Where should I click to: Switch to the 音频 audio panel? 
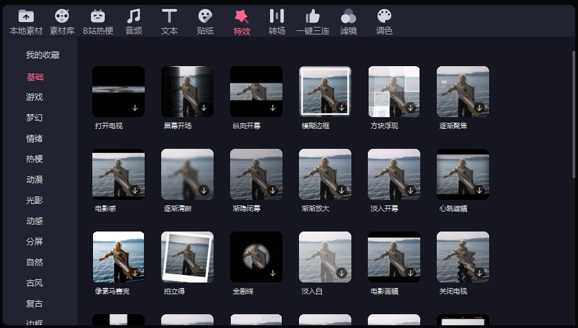click(x=134, y=23)
